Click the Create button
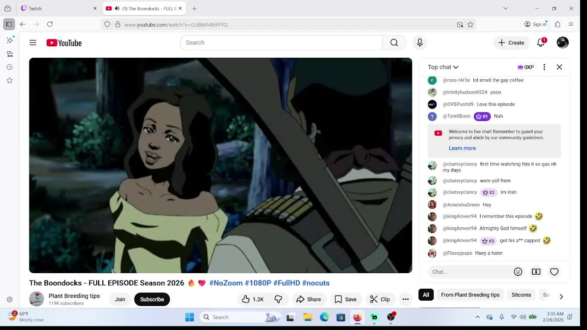Screen dimensions: 587x330 pyautogui.click(x=511, y=43)
